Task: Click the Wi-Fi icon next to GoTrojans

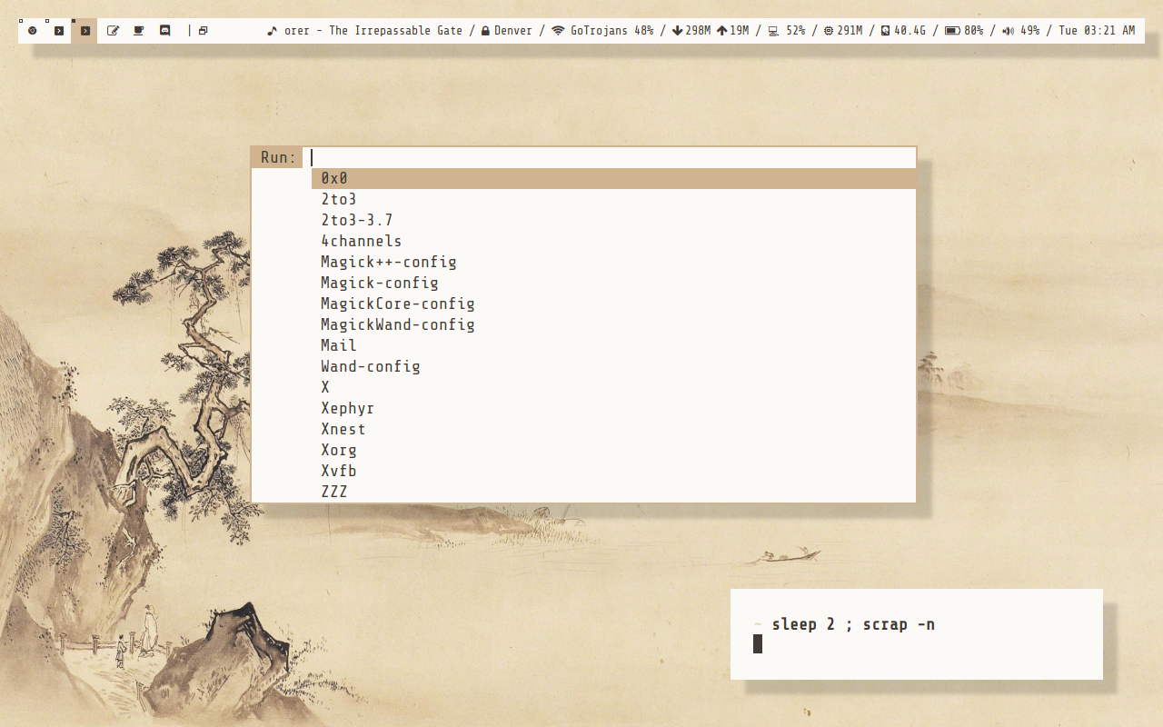Action: tap(558, 31)
